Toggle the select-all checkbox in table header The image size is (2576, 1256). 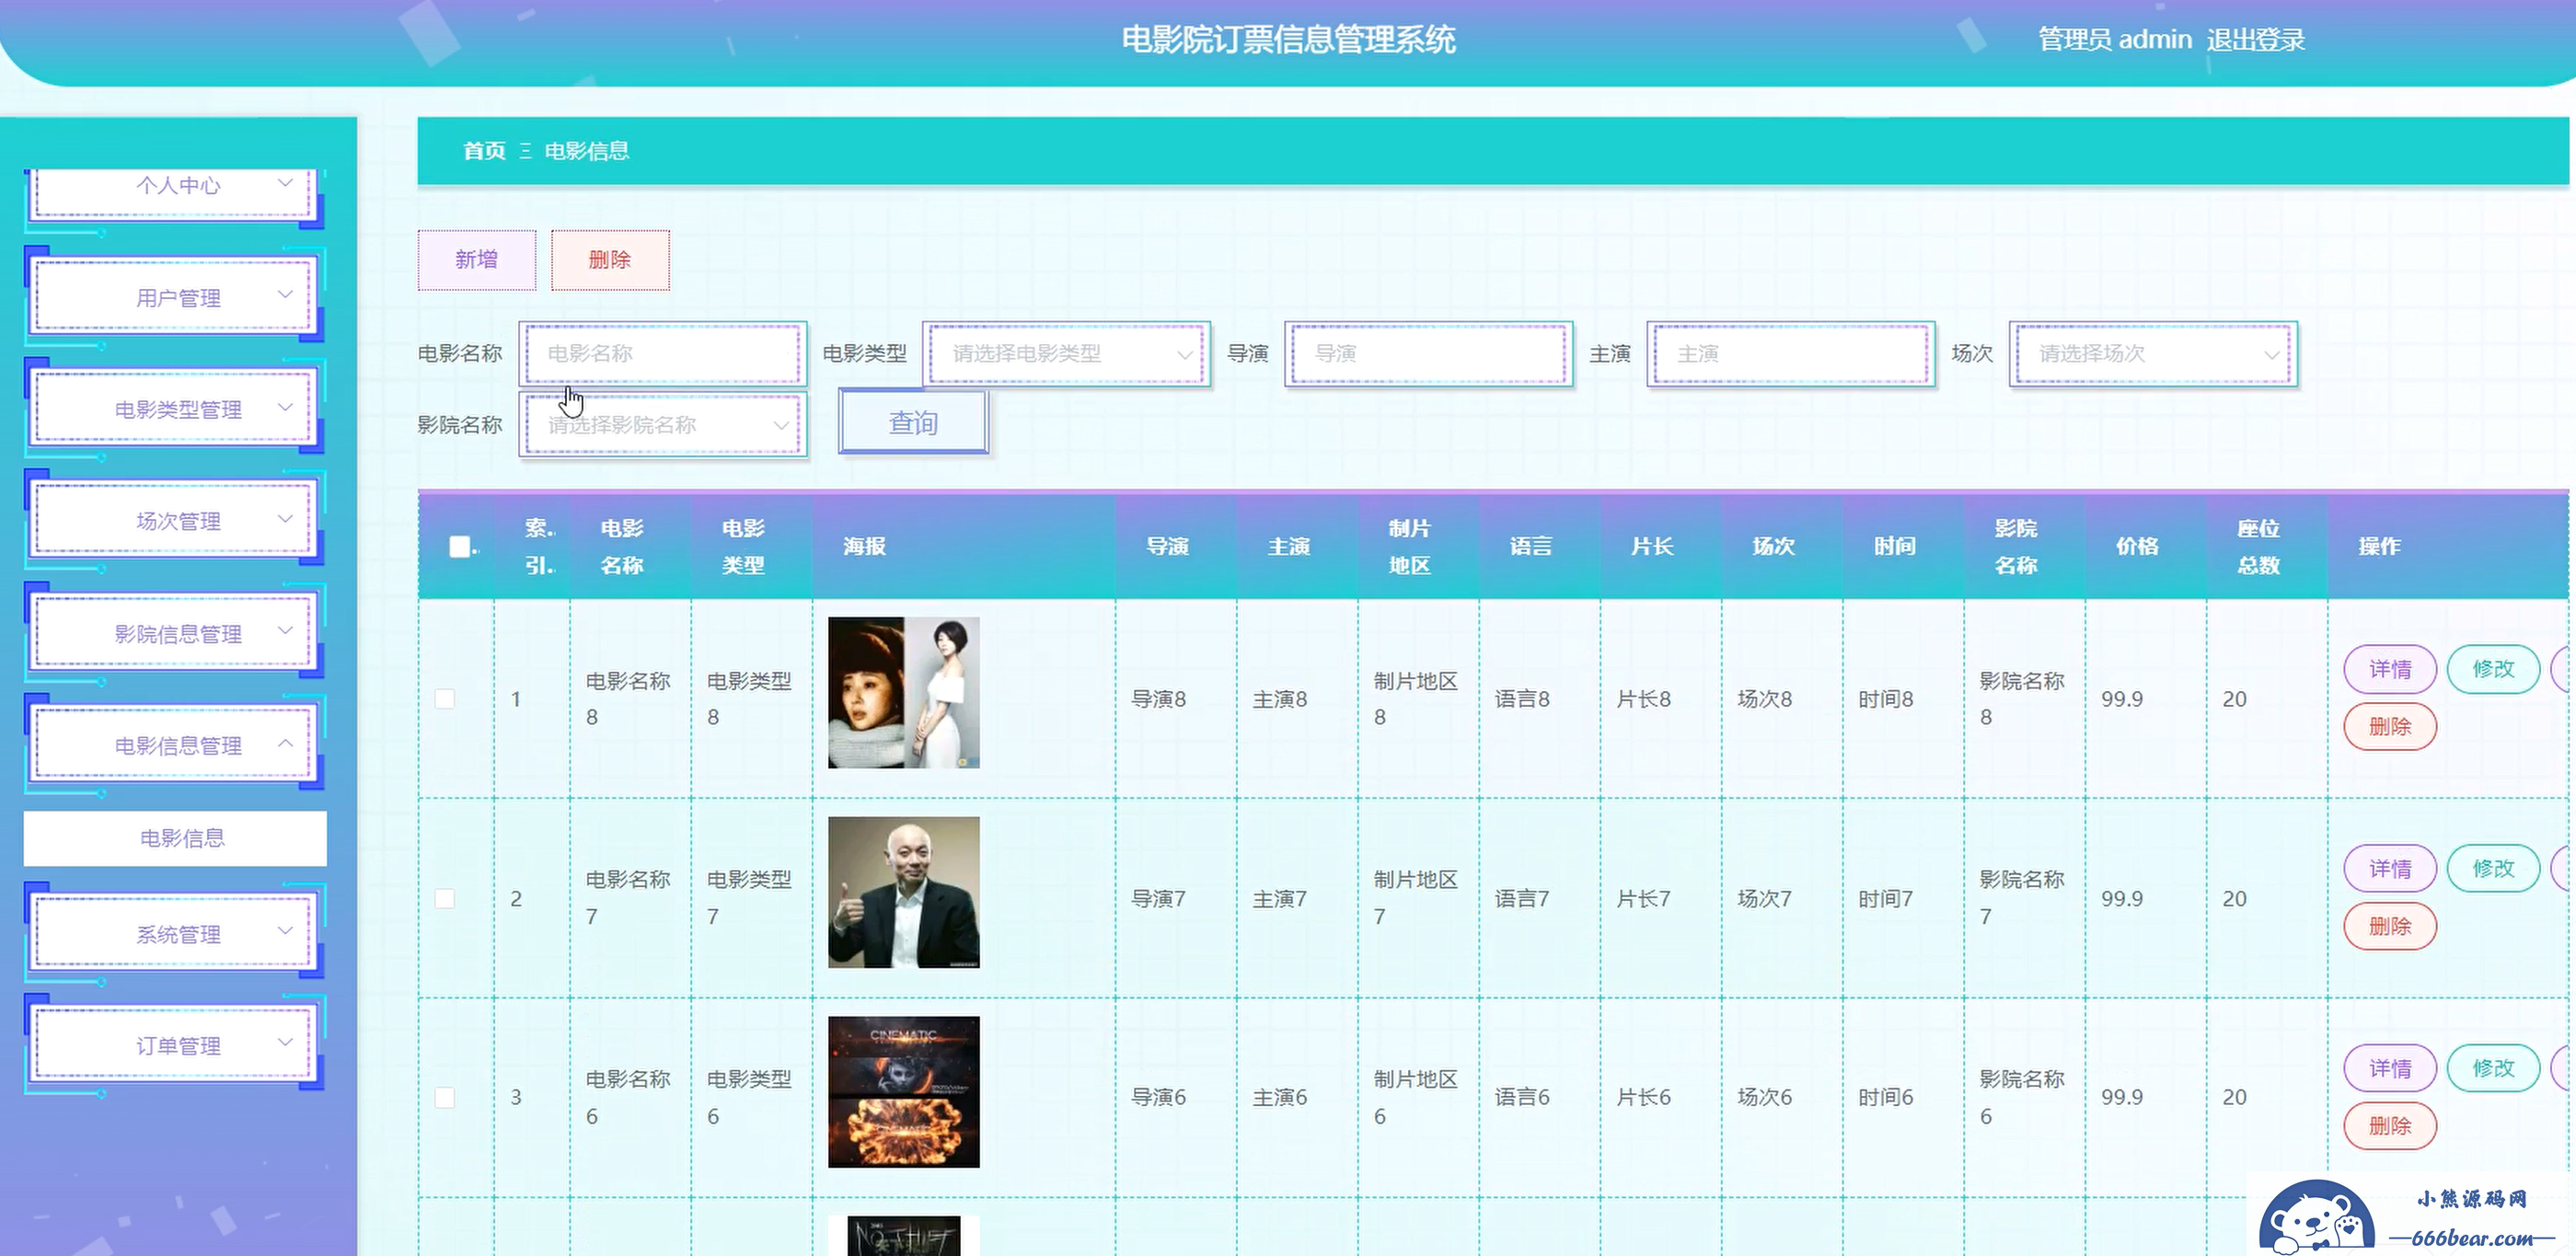point(460,547)
